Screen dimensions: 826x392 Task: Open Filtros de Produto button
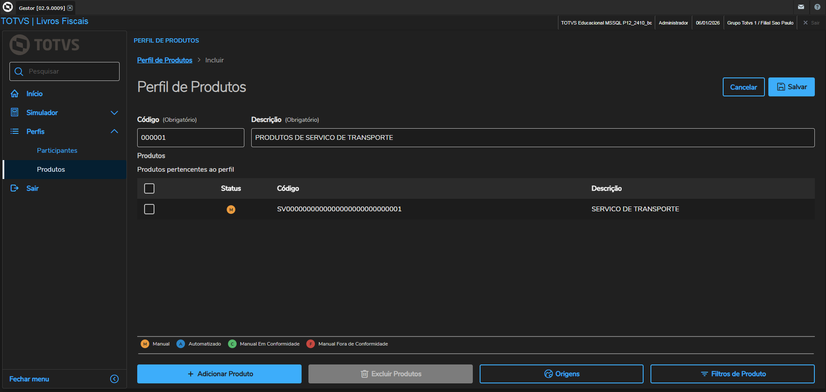click(x=732, y=374)
